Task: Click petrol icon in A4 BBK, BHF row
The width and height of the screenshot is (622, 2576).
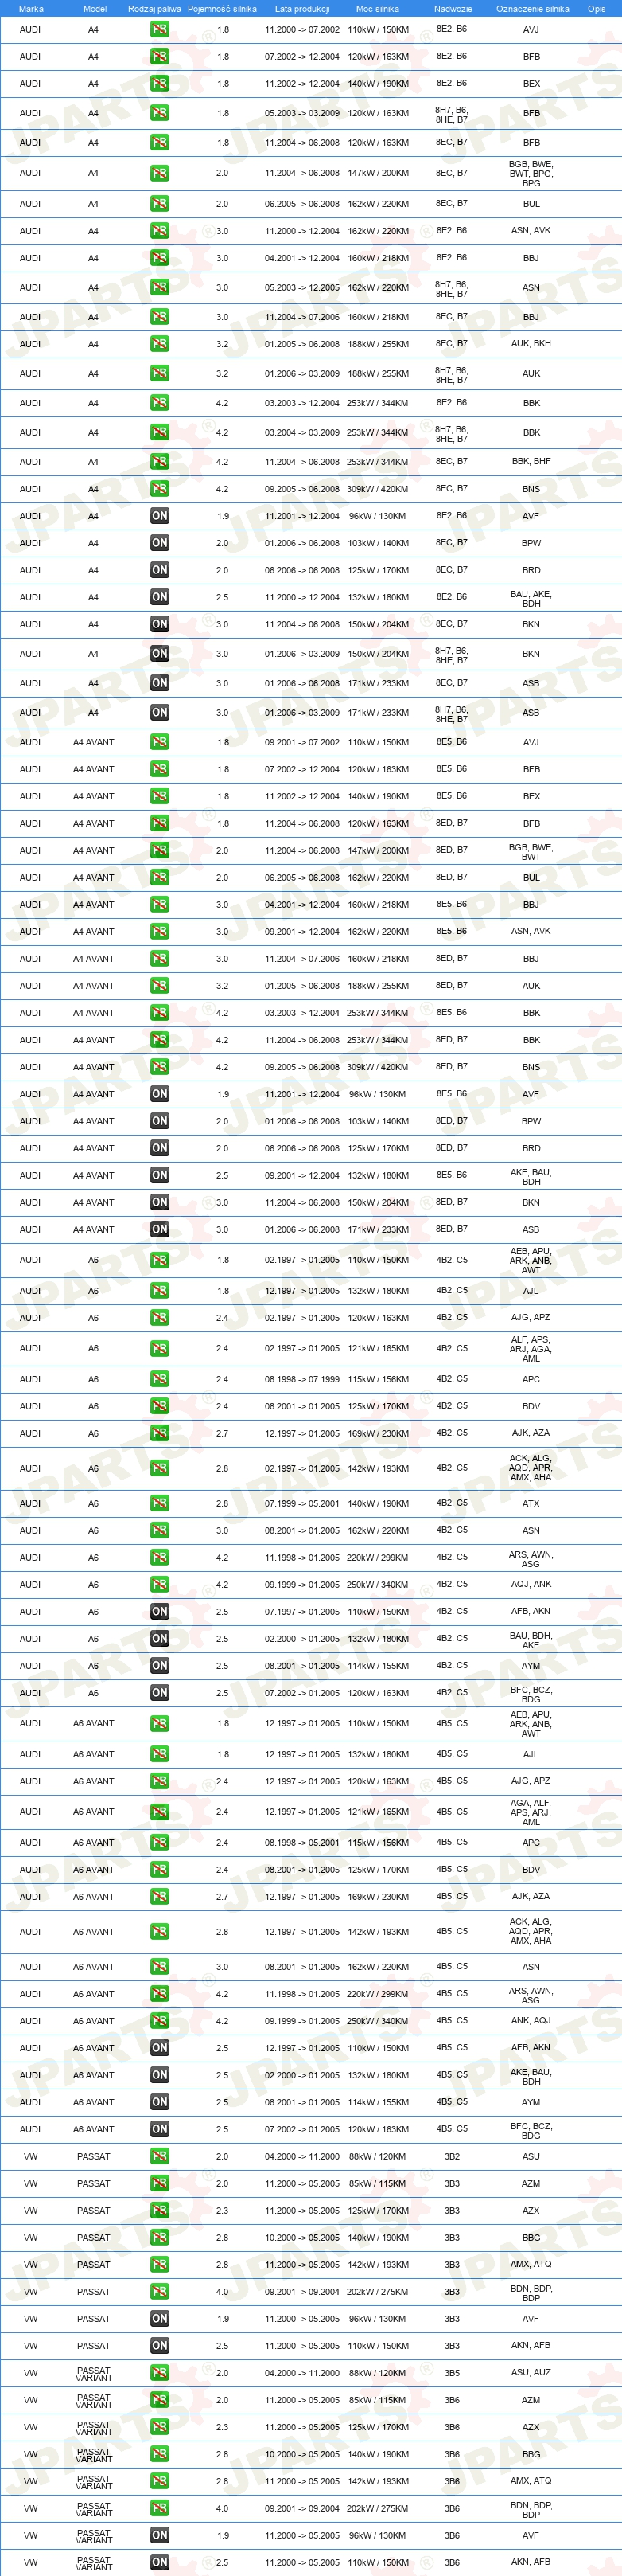Action: point(160,462)
